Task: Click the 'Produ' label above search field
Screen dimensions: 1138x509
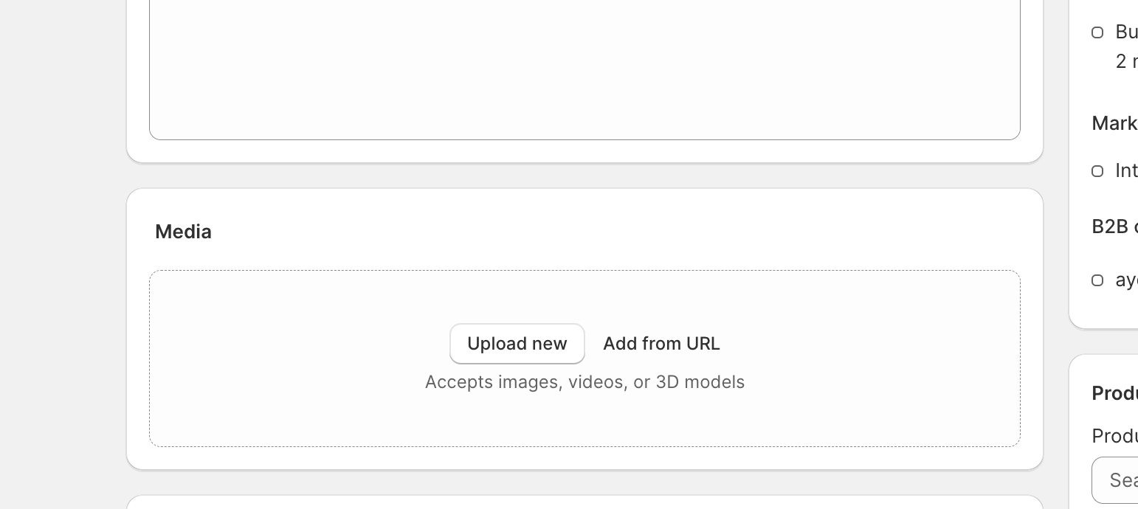Action: [x=1114, y=436]
